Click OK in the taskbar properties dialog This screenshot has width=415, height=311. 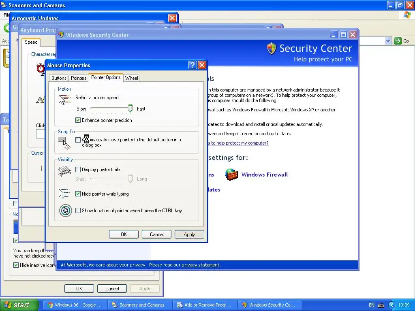pyautogui.click(x=79, y=288)
